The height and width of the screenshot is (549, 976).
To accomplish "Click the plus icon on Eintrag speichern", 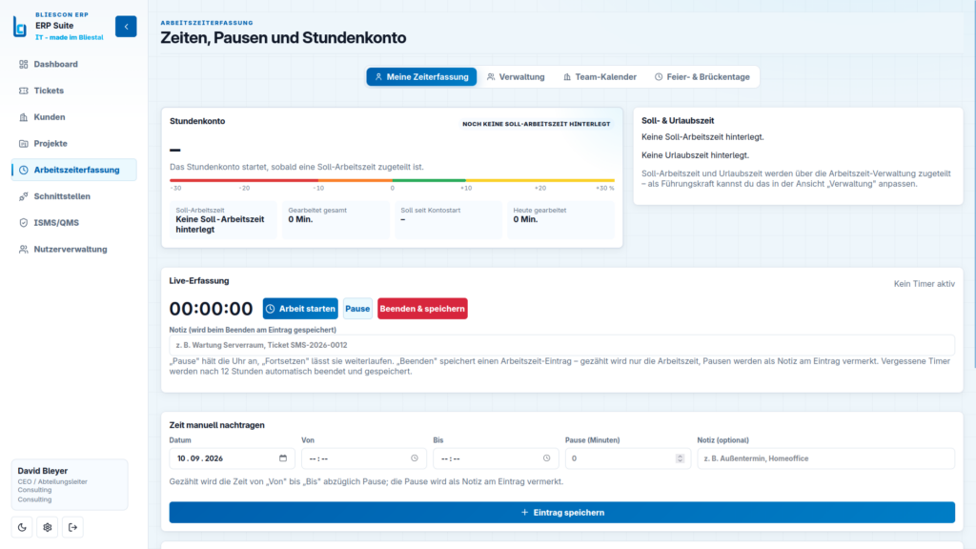I will point(525,512).
